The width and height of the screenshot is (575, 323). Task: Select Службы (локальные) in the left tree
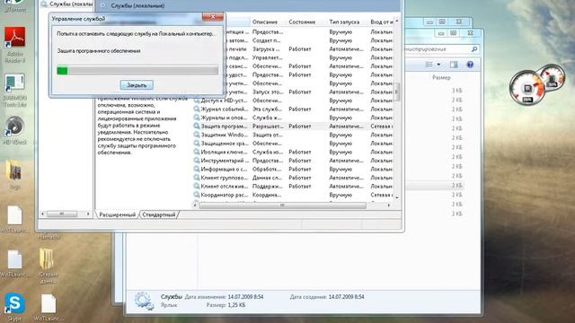click(x=71, y=4)
